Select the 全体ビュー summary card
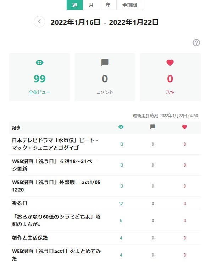 (x=39, y=77)
